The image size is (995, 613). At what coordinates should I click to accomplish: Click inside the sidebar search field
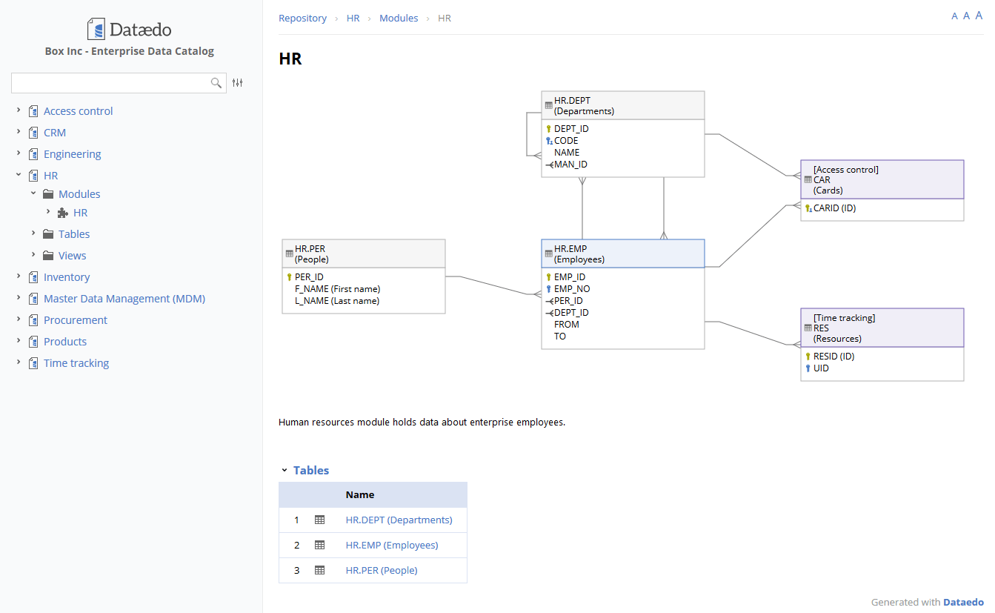[111, 83]
